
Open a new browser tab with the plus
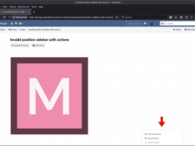34,12
